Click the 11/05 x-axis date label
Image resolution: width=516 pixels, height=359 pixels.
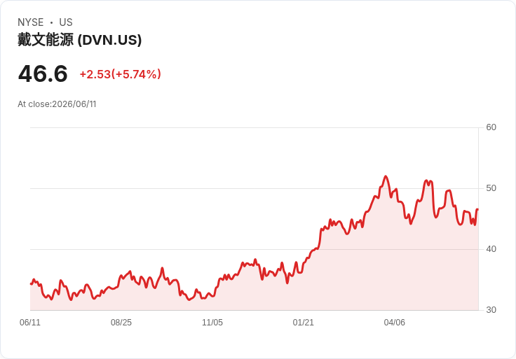tap(212, 323)
